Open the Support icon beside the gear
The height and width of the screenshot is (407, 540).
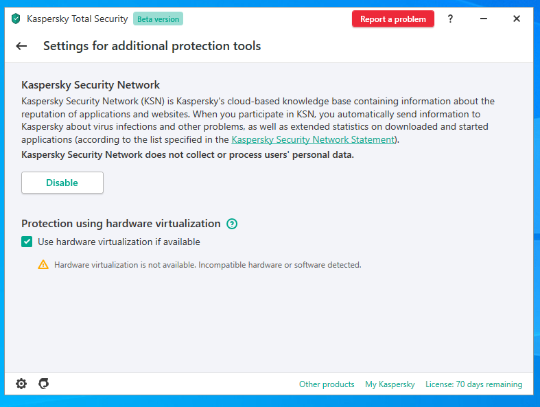coord(43,384)
